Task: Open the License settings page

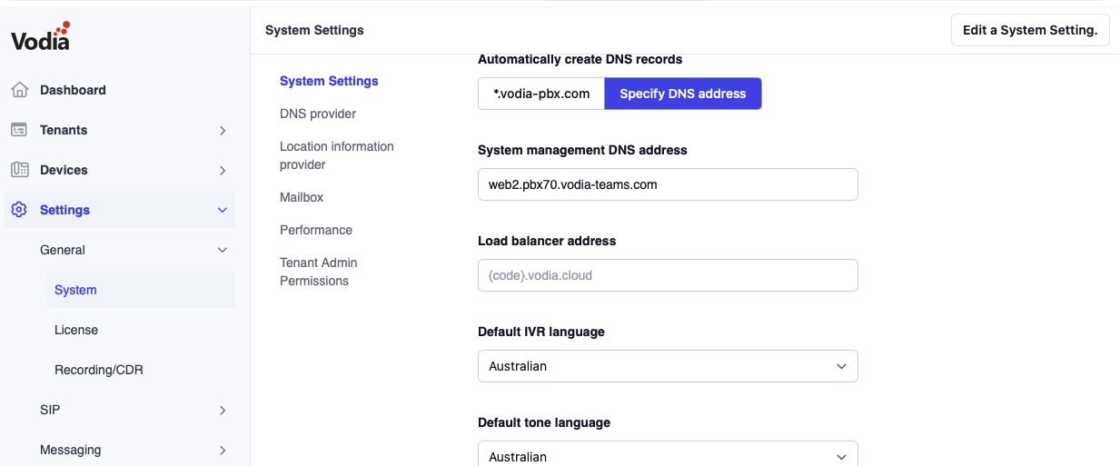Action: pyautogui.click(x=76, y=330)
